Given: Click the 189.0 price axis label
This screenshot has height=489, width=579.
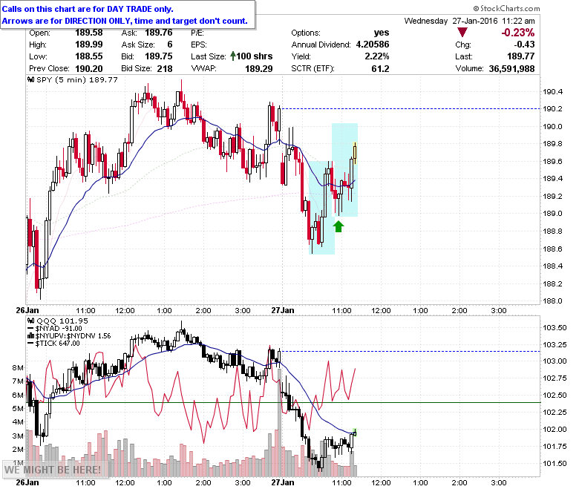Looking at the screenshot, I should point(553,214).
